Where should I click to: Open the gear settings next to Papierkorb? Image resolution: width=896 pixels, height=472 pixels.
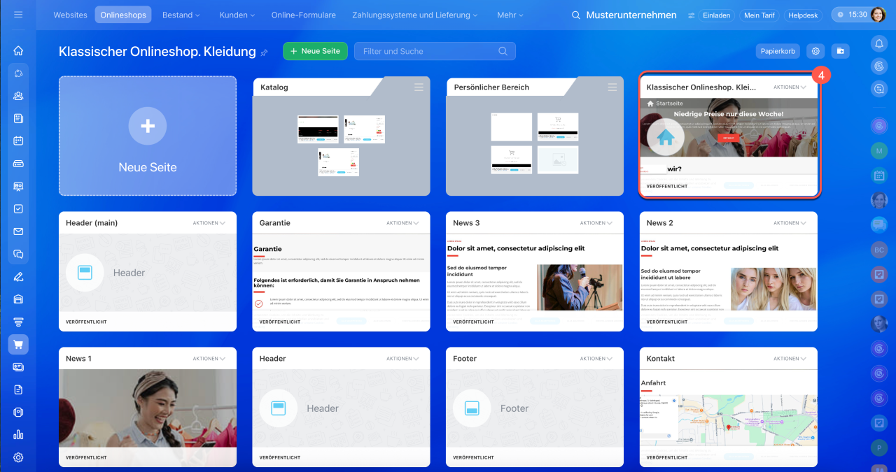pos(815,51)
